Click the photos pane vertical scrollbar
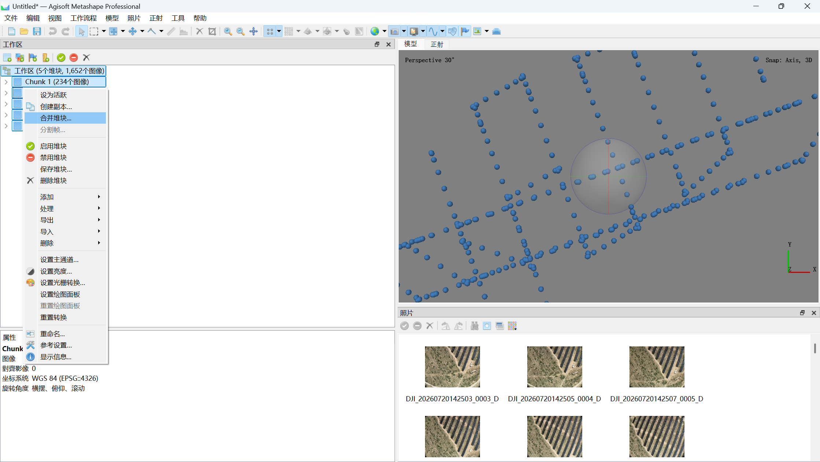 (815, 348)
